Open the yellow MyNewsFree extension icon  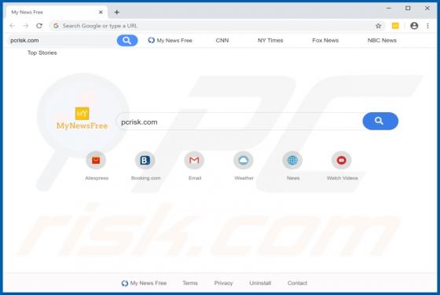[x=395, y=26]
